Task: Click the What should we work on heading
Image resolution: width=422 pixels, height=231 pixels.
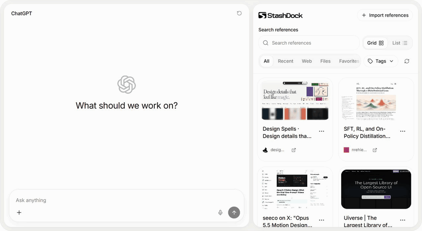Action: coord(127,106)
